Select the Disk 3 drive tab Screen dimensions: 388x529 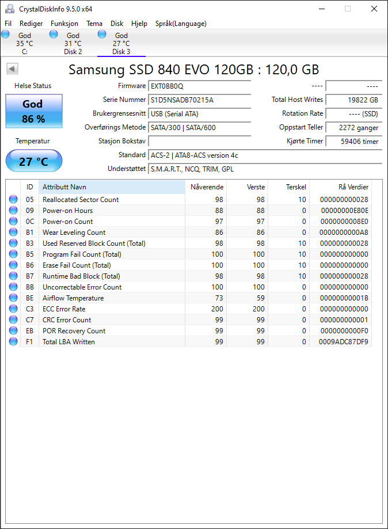tap(121, 43)
